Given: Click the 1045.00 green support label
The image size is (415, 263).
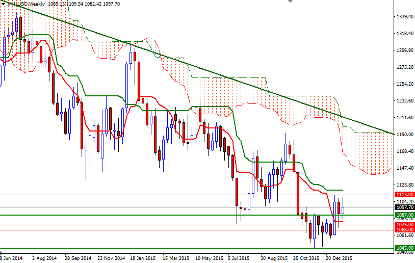Looking at the screenshot, I should 404,248.
